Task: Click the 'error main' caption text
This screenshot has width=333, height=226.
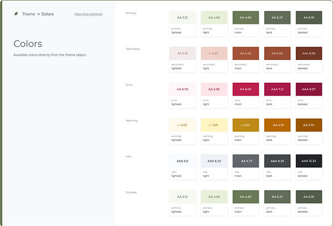Action: pos(238,102)
